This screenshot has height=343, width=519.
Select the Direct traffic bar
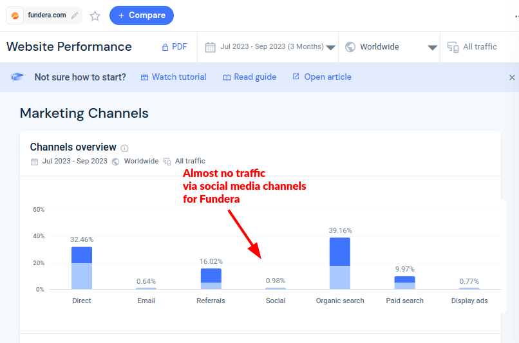pyautogui.click(x=82, y=268)
